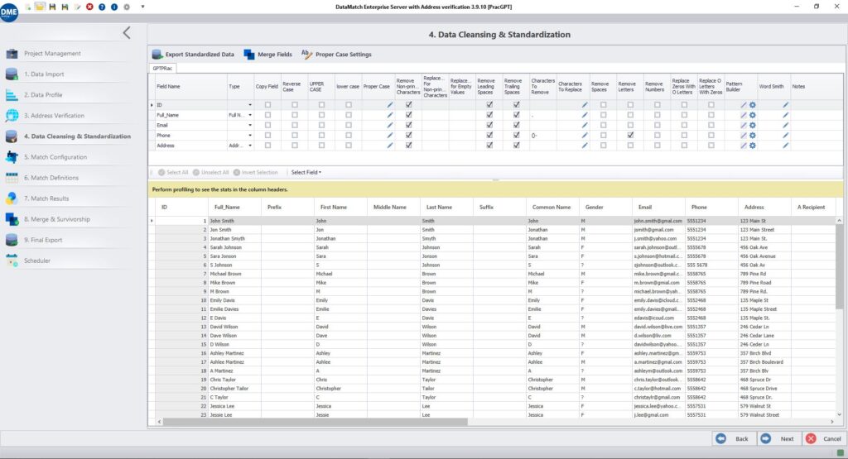Open step 3. Address Verification

point(54,116)
